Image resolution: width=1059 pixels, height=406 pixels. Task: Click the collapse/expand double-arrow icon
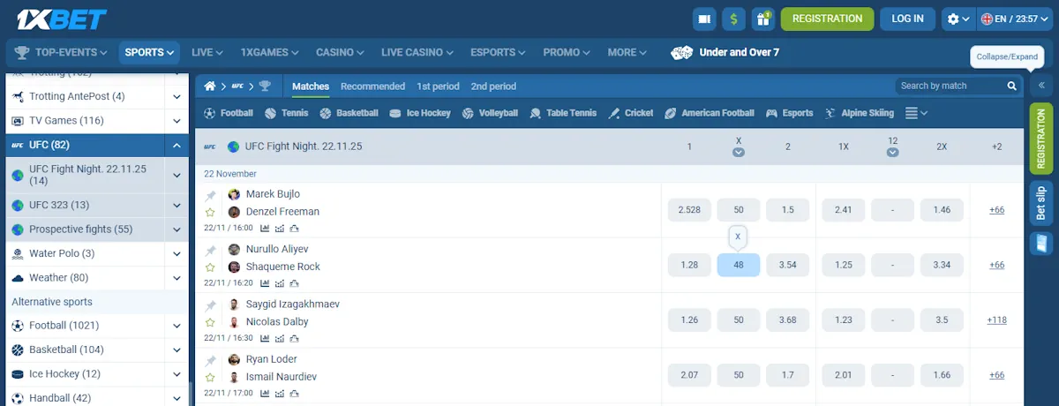tap(1041, 86)
